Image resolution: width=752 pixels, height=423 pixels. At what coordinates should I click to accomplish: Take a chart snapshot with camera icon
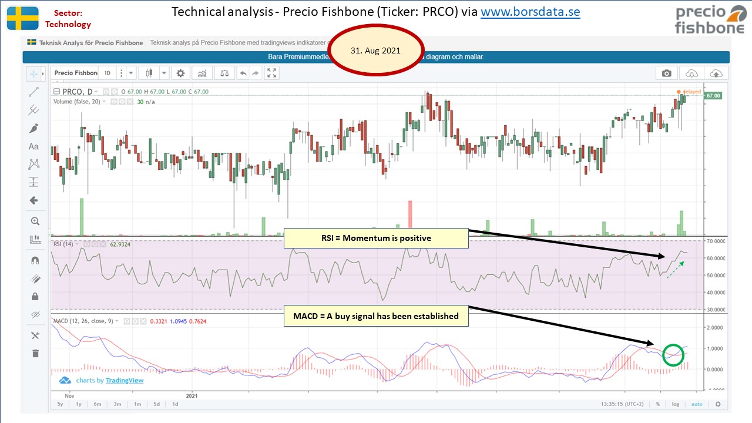666,73
